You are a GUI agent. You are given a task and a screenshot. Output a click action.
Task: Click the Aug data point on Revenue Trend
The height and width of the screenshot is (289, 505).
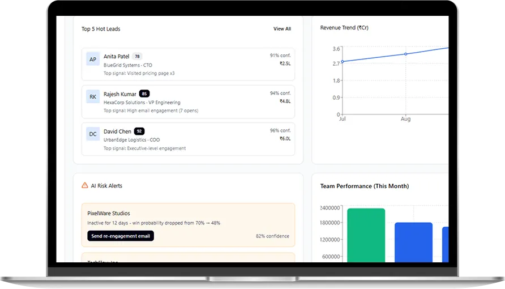tap(405, 54)
